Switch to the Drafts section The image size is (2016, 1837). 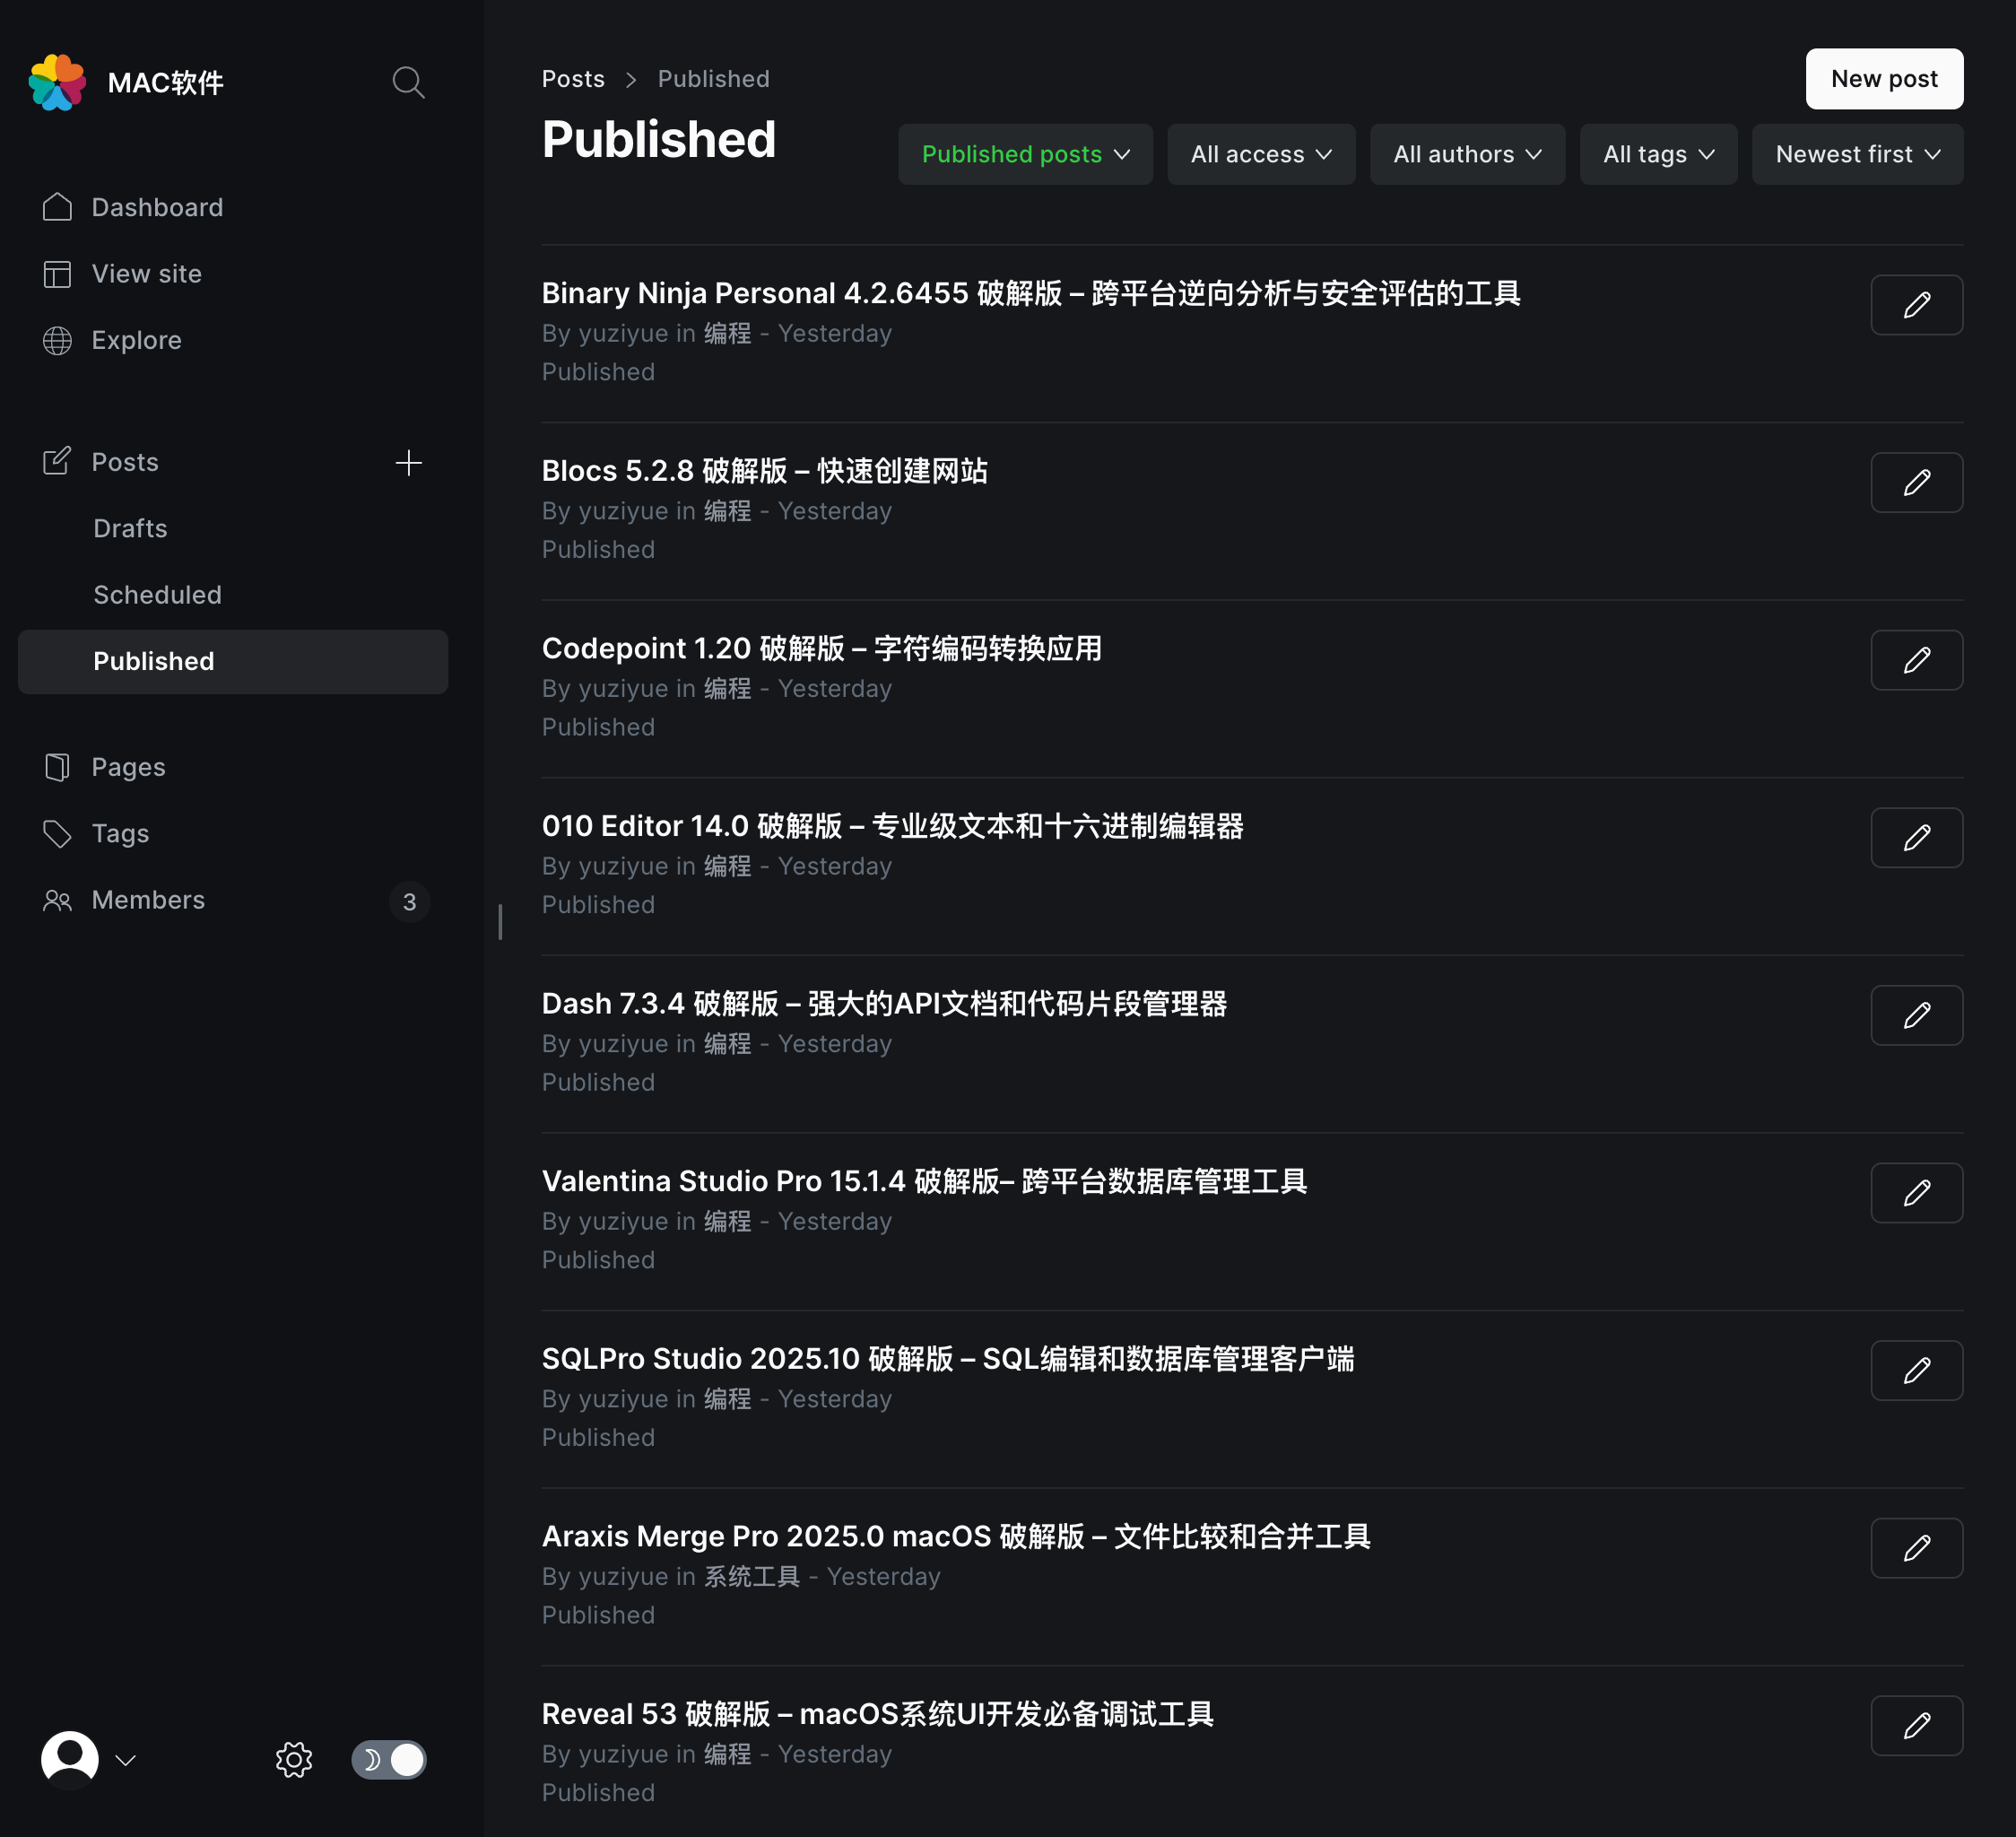click(130, 528)
